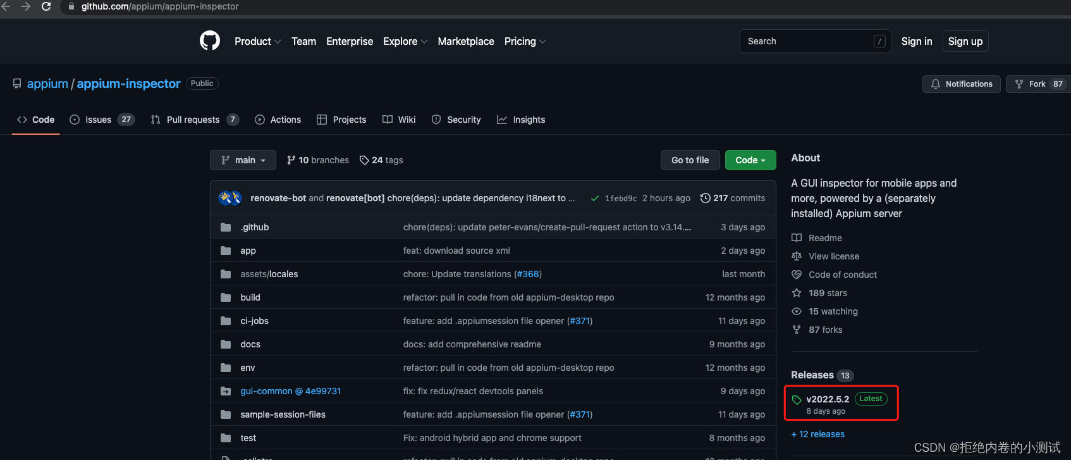1071x460 pixels.
Task: Click the appium owner link
Action: click(x=47, y=84)
